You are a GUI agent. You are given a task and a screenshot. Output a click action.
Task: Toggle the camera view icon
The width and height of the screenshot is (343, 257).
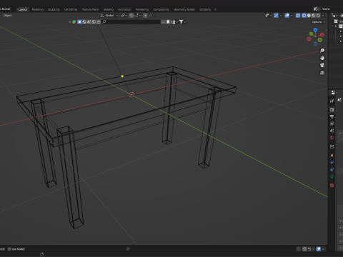[x=322, y=65]
